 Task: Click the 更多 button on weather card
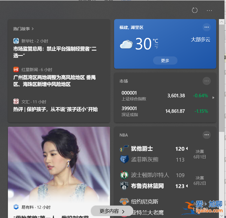pos(165,60)
